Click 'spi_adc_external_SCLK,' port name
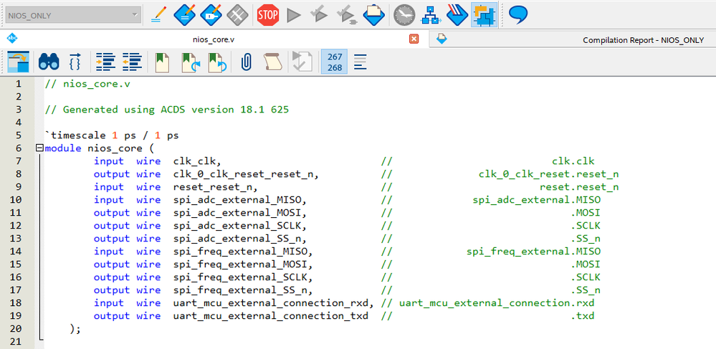The image size is (716, 349). [240, 226]
